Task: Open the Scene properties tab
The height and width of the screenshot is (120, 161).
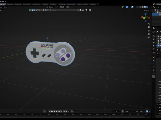Action: (154, 46)
